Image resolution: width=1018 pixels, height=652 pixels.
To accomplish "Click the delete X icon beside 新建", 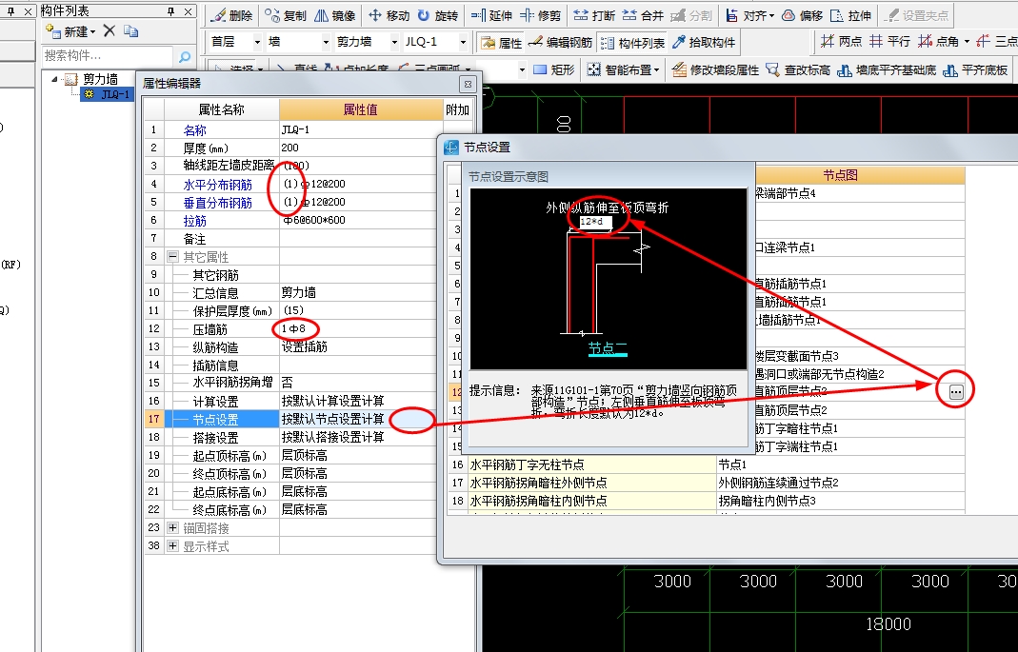I will pyautogui.click(x=110, y=30).
